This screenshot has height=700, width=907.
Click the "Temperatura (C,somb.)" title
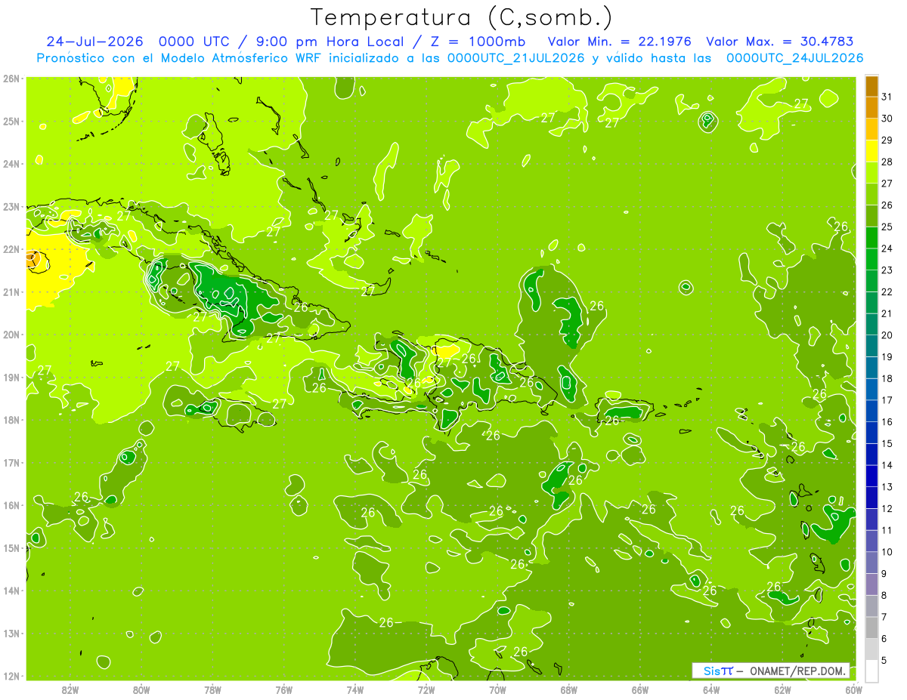coord(462,17)
